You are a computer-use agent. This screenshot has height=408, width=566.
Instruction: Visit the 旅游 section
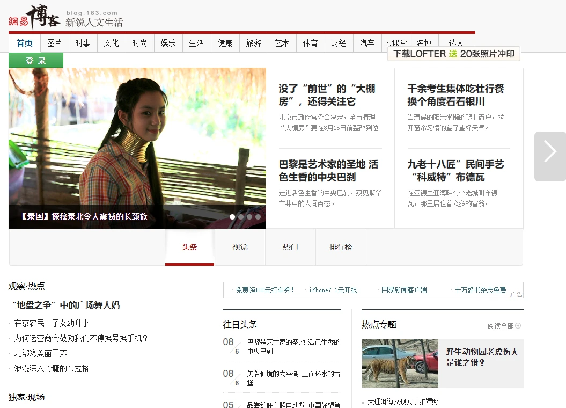coord(253,43)
